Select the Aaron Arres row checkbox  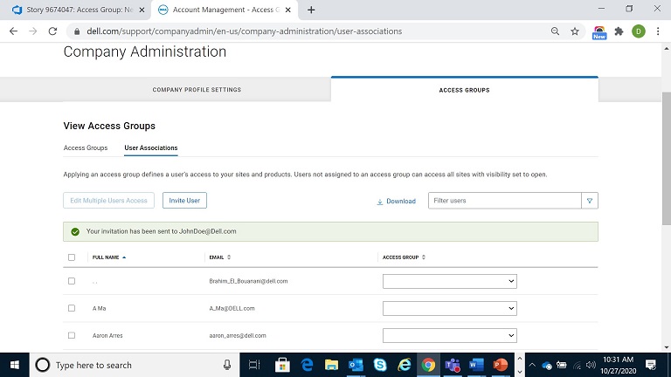pos(72,335)
